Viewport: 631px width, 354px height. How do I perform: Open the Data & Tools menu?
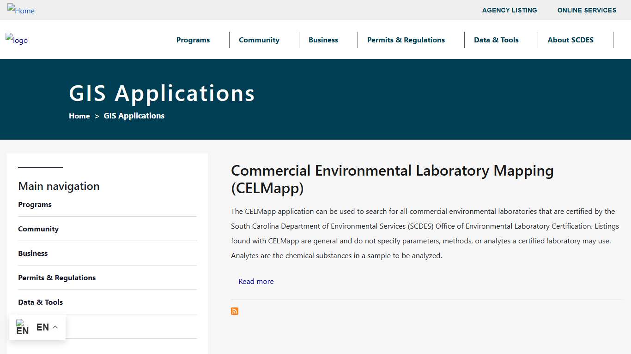pyautogui.click(x=496, y=40)
